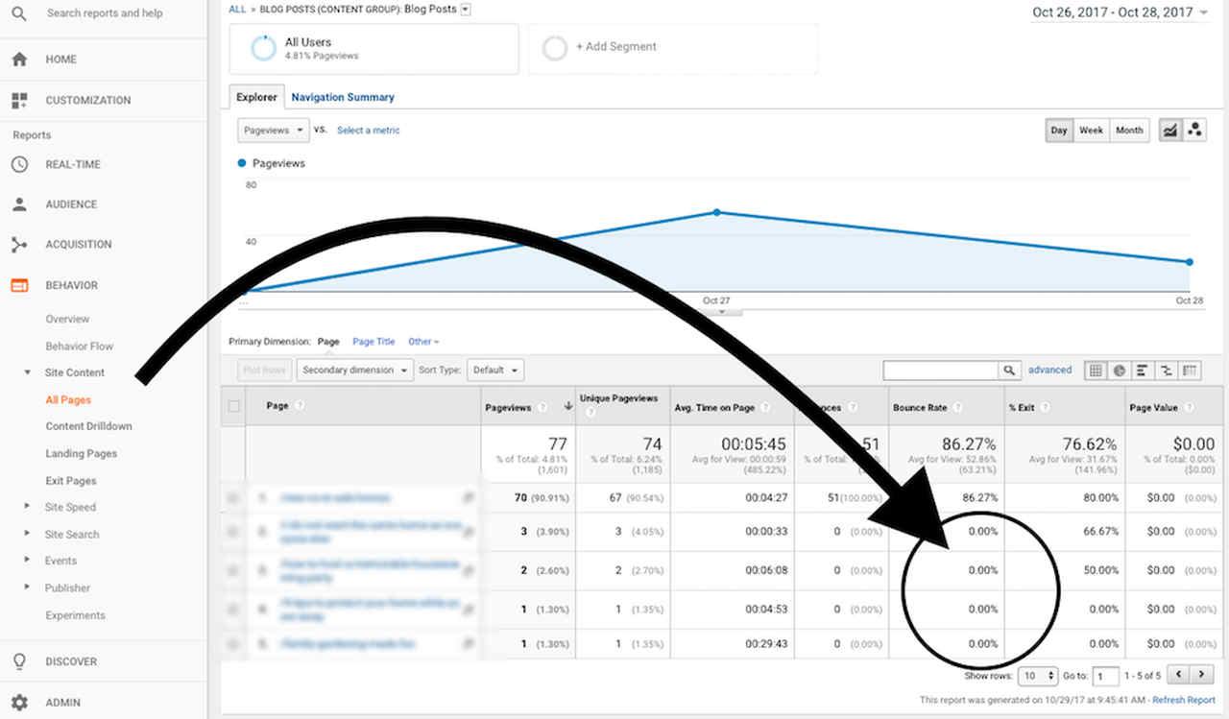The image size is (1229, 719).
Task: Switch the chart to line chart view
Action: point(1170,131)
